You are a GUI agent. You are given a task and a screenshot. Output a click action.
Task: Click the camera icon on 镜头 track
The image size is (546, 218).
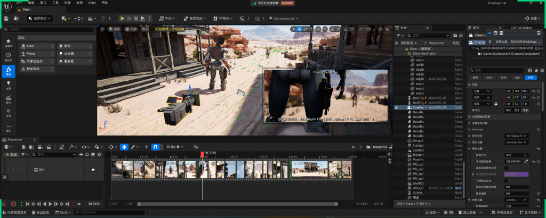point(93,169)
